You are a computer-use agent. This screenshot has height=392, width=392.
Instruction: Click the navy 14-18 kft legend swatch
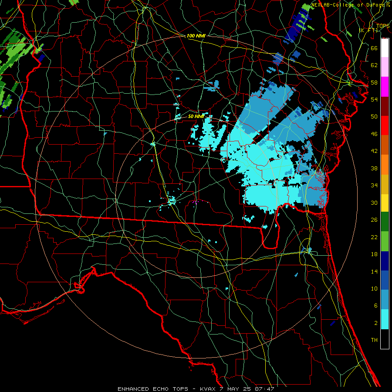coord(385,261)
